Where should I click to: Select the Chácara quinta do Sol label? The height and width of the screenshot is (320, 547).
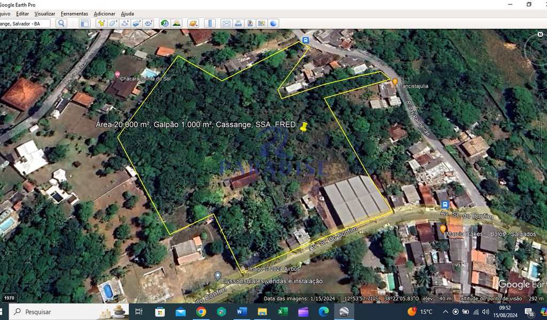tap(145, 79)
